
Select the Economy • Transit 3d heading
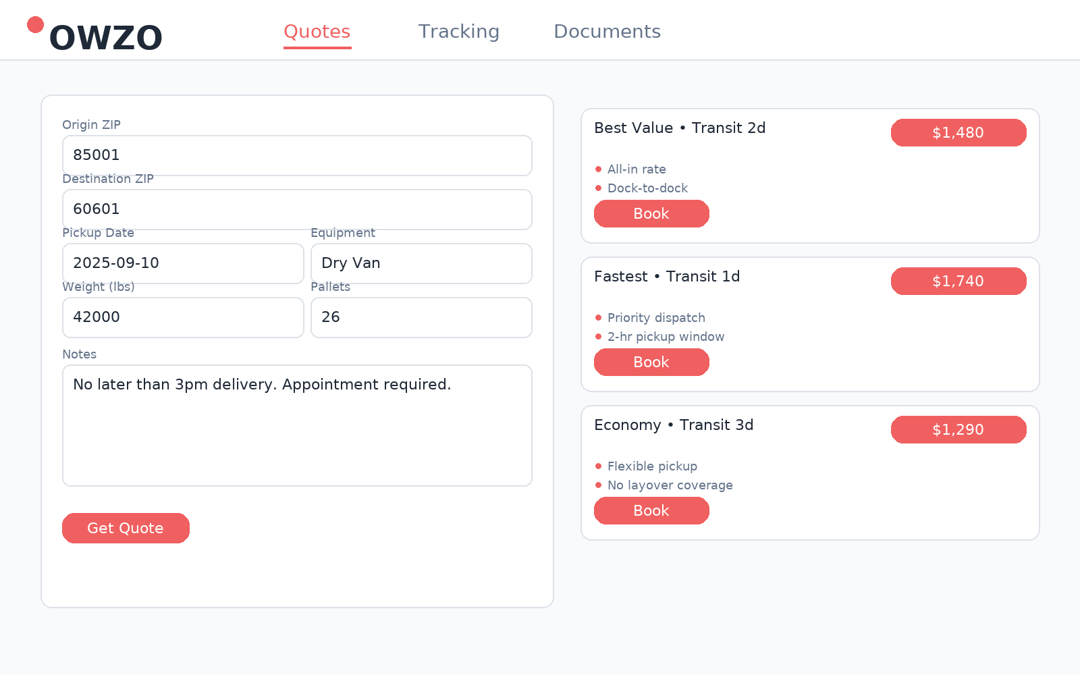click(674, 425)
